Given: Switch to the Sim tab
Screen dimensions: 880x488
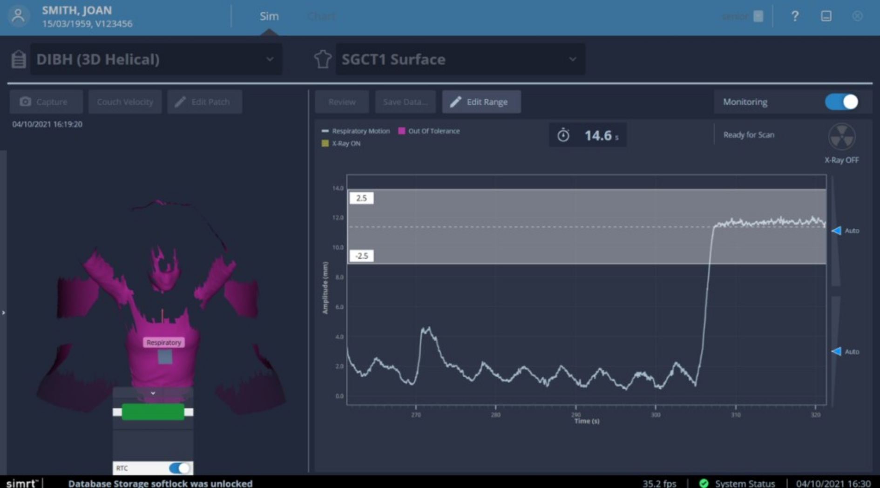Looking at the screenshot, I should click(269, 16).
